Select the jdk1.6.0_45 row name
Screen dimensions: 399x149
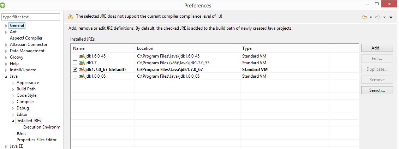point(95,56)
